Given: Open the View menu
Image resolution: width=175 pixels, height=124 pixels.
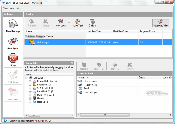Looking at the screenshot, I should click(x=12, y=8).
